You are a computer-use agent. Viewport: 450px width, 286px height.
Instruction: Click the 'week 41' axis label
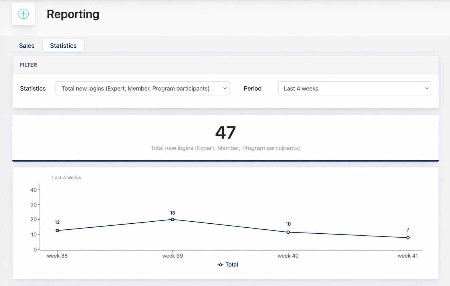click(408, 256)
